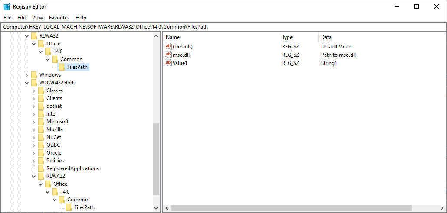
Task: Click the NuGet folder icon
Action: 41,137
